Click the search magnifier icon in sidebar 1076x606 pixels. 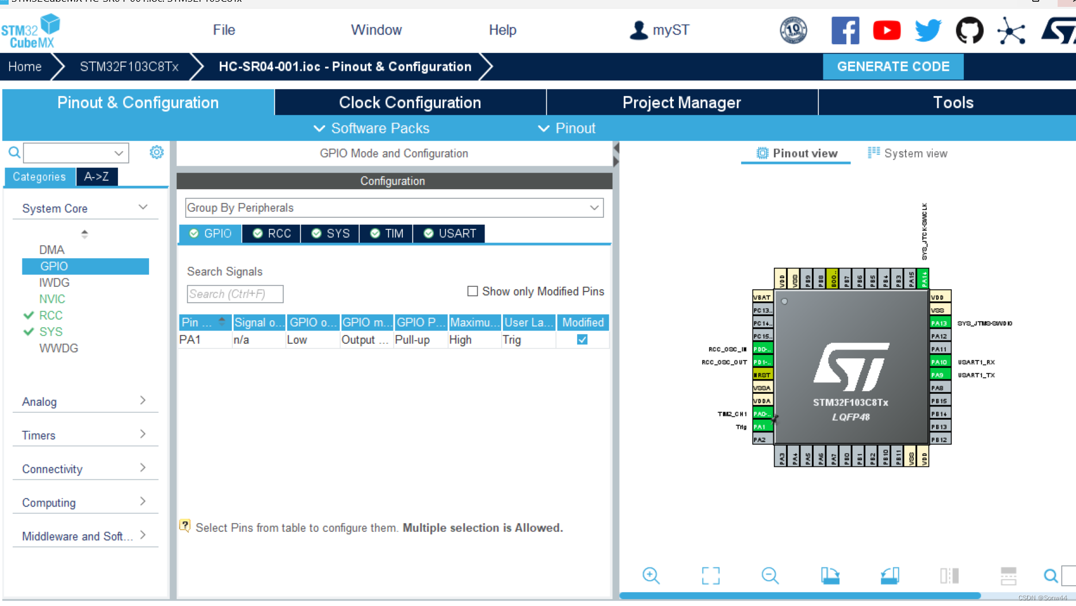(x=14, y=152)
